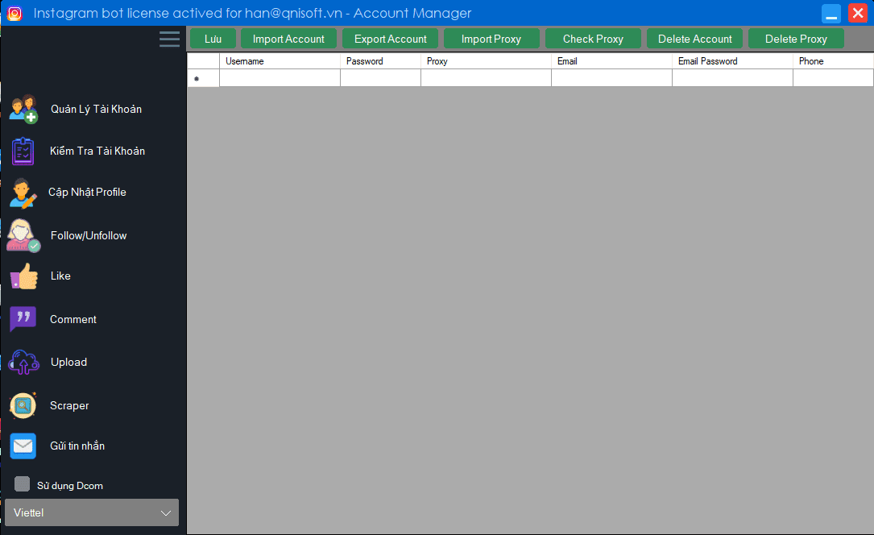The height and width of the screenshot is (535, 874).
Task: Open the Kiểm Tra Tài Khoản clipboard icon
Action: point(23,151)
